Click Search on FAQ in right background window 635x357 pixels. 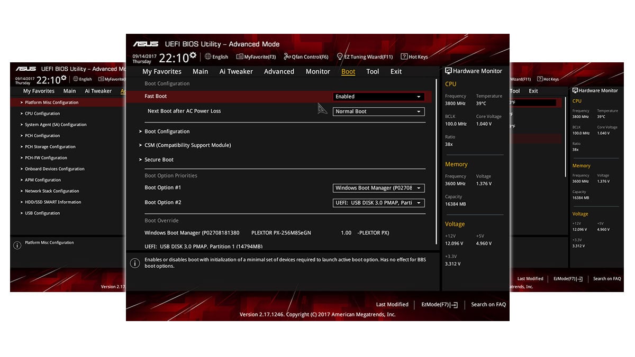[x=607, y=279]
